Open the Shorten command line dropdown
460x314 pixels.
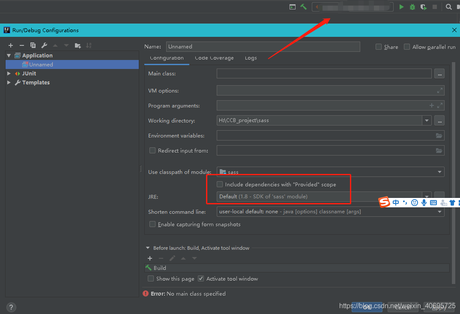point(439,212)
